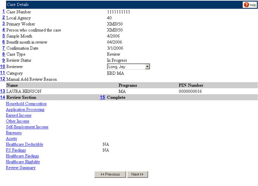Click reference number 14 beside Review Section

[x=2, y=97]
